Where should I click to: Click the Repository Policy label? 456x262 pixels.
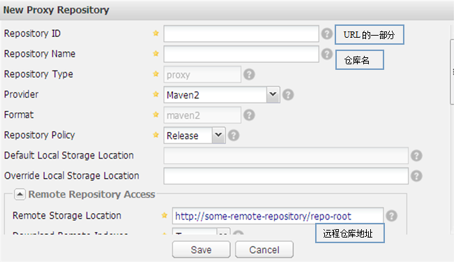tap(39, 136)
